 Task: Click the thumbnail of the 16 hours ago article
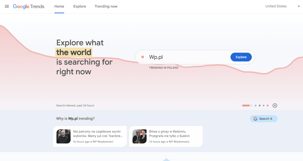click(x=63, y=136)
